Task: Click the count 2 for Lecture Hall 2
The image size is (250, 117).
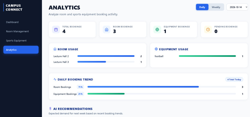Action: pyautogui.click(x=141, y=56)
